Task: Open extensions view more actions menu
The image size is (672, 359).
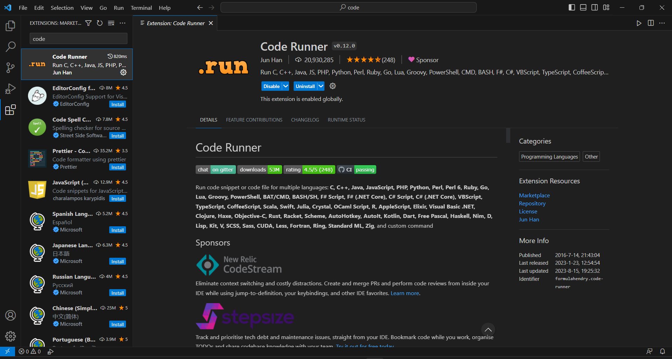Action: point(122,23)
